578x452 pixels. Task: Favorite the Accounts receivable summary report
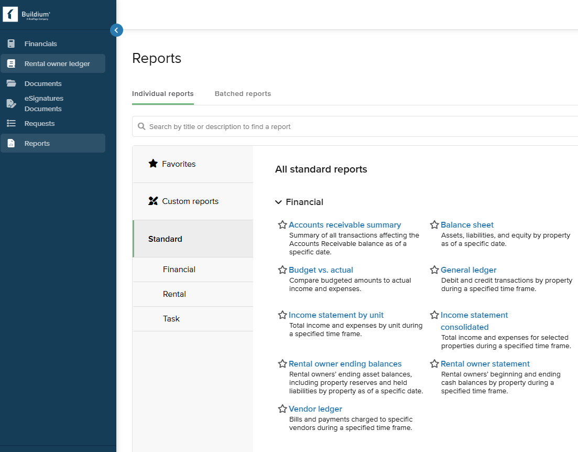point(282,225)
